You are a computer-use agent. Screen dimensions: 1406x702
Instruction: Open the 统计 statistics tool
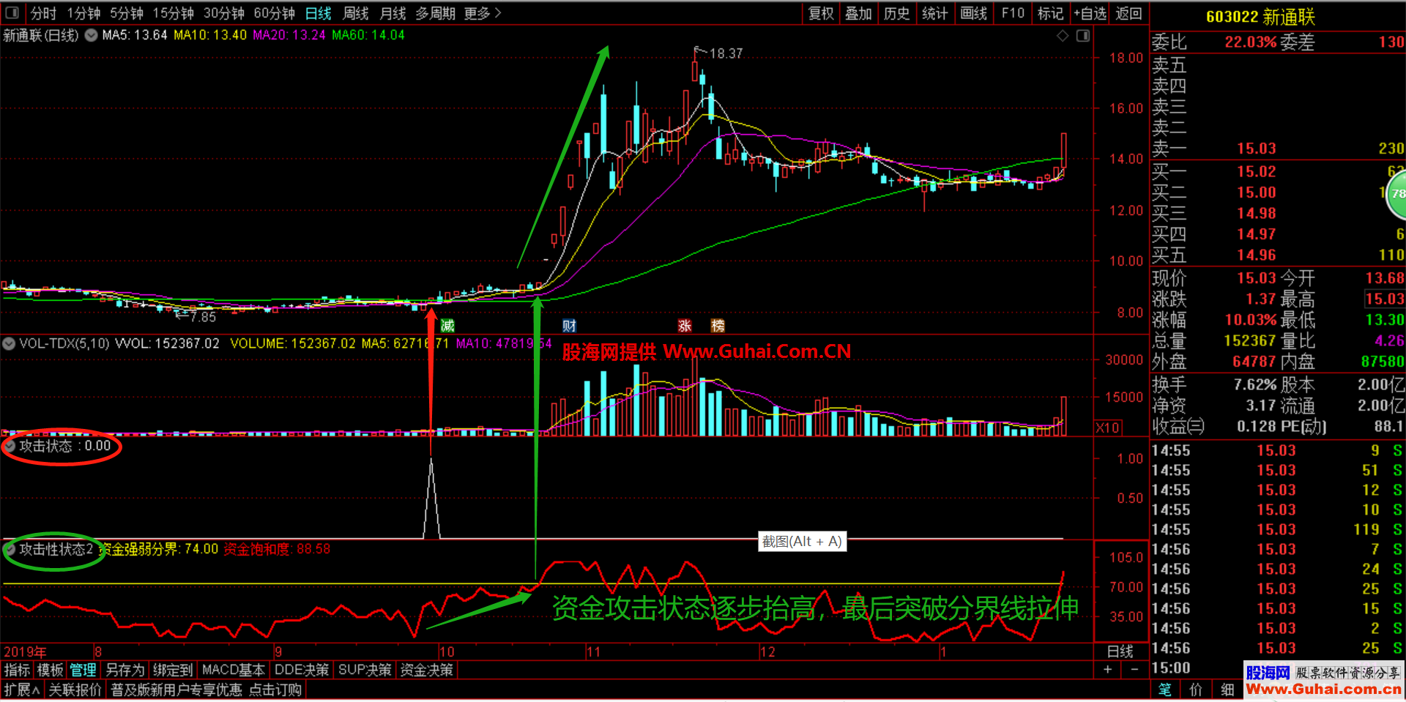click(x=934, y=13)
